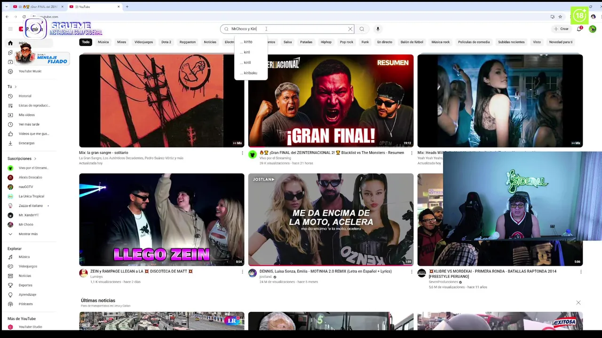Select the Noticias filter chip

[210, 42]
